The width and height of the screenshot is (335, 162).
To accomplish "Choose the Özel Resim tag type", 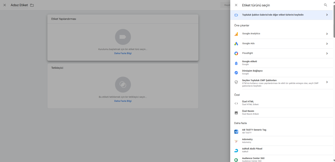I will click(x=282, y=113).
